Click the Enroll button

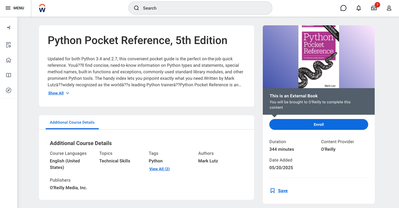pos(319,124)
